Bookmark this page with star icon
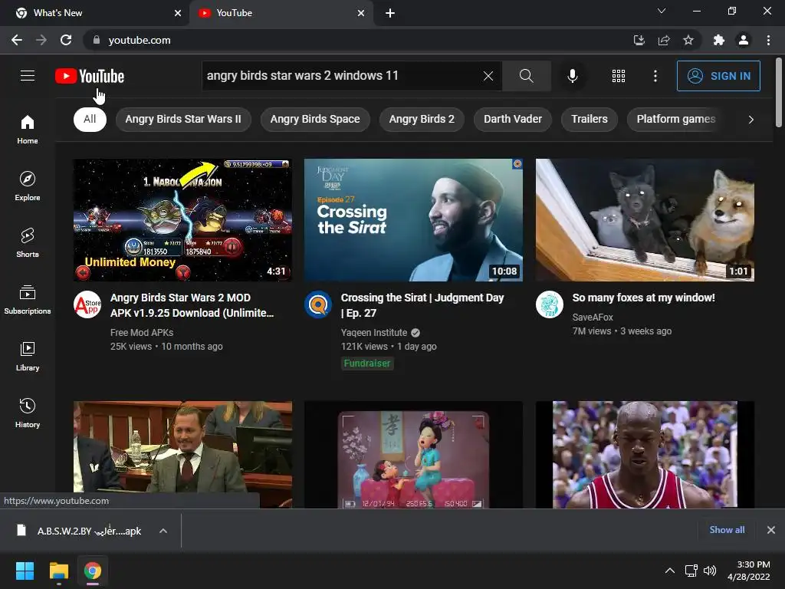This screenshot has height=589, width=785. (x=688, y=40)
